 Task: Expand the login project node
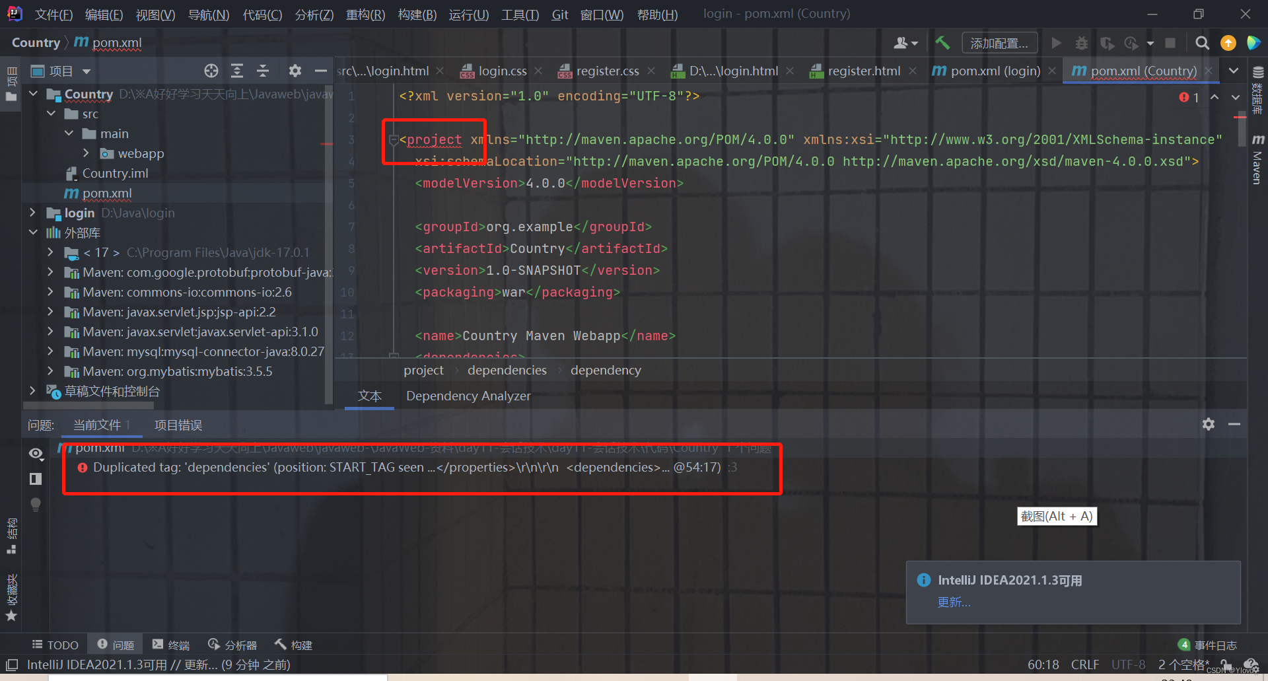click(x=32, y=213)
